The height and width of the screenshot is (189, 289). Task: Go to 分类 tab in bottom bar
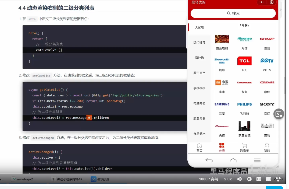pos(222,148)
